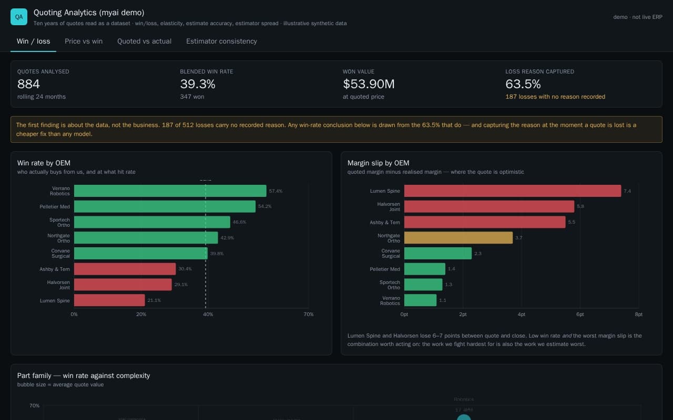Click the Ashby & Tem 5.5 margin slip bar

point(485,222)
